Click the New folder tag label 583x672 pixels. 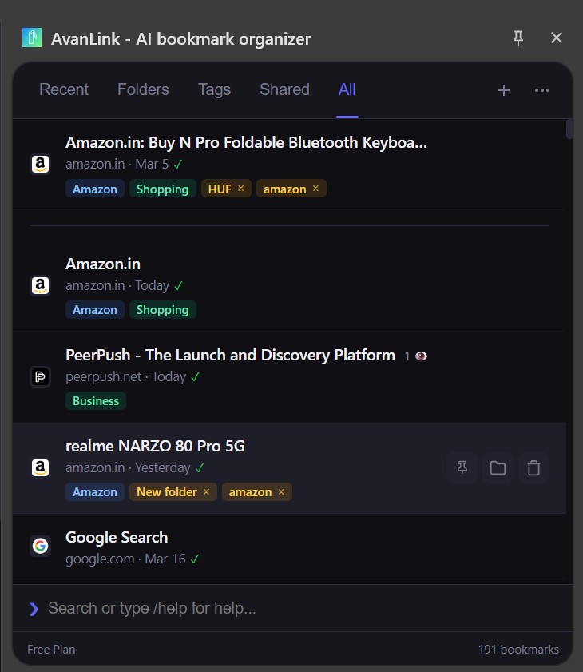point(167,492)
